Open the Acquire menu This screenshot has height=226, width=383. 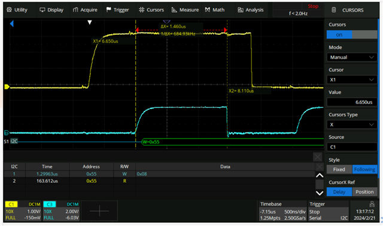pos(85,10)
